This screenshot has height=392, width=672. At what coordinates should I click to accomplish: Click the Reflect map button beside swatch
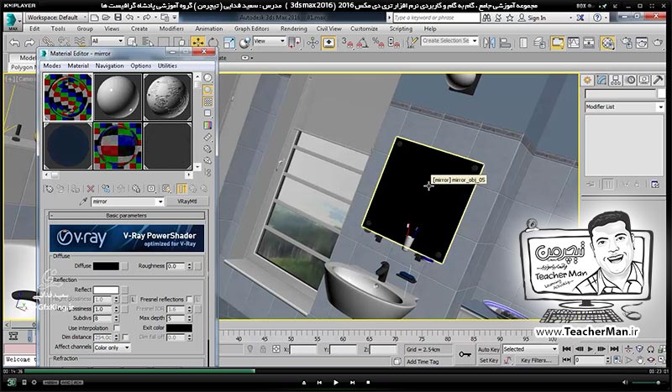pyautogui.click(x=124, y=290)
